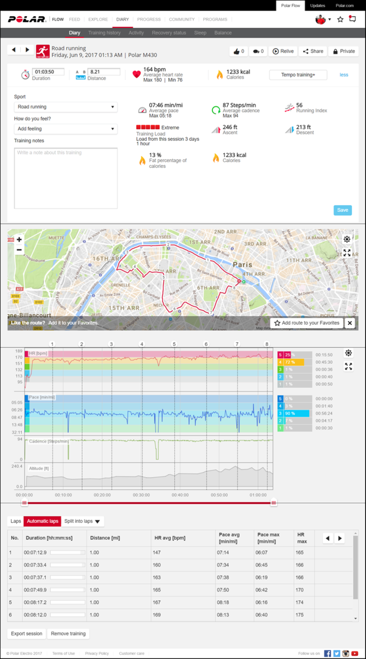
Task: Select the Automatic laps tab
Action: click(43, 521)
